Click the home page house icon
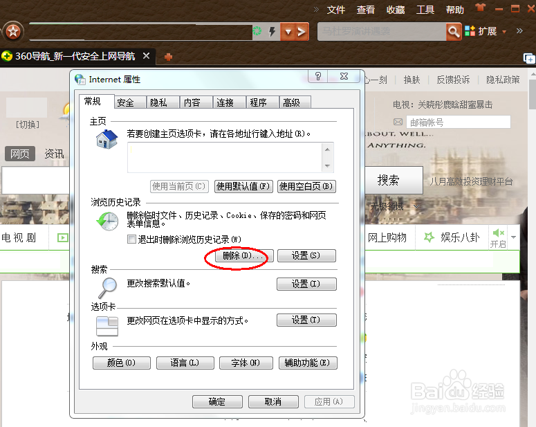The height and width of the screenshot is (427, 536). [x=107, y=139]
